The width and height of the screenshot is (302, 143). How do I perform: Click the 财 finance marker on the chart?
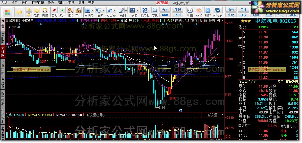[x=180, y=110]
